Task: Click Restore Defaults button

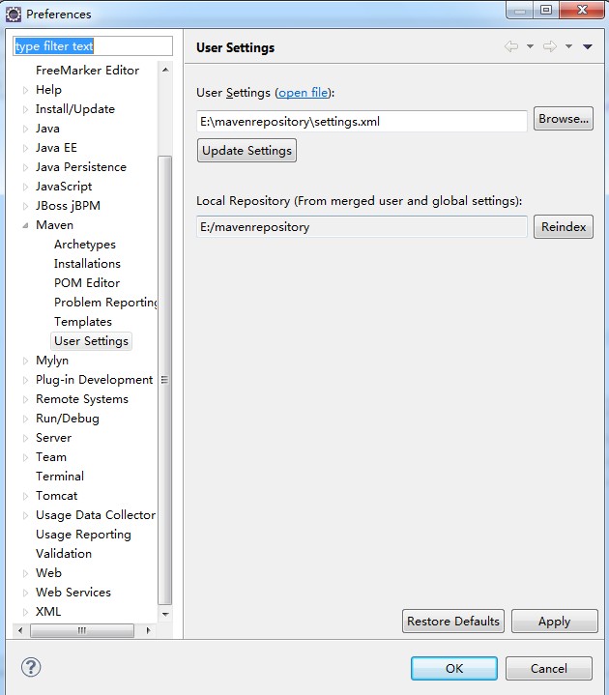Action: pos(453,622)
